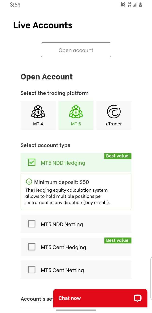This screenshot has width=152, height=313.
Task: Enable the MT5 Cent Netting checkbox
Action: pos(32,270)
